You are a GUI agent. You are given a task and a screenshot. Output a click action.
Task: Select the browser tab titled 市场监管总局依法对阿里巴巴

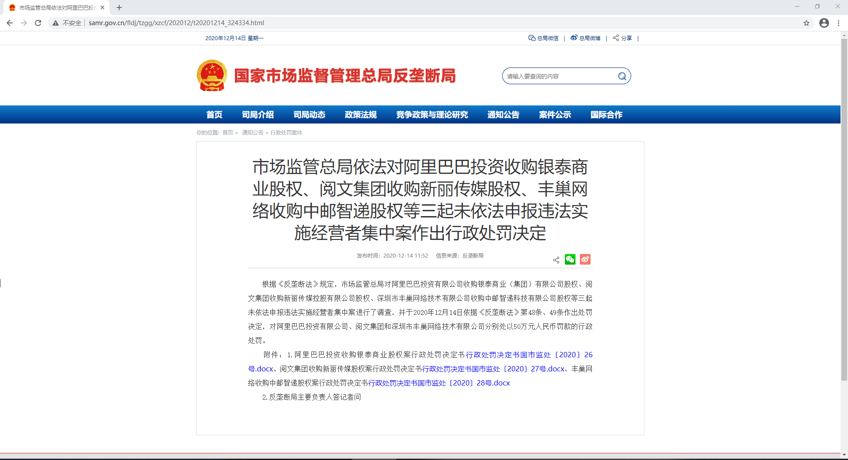(57, 7)
